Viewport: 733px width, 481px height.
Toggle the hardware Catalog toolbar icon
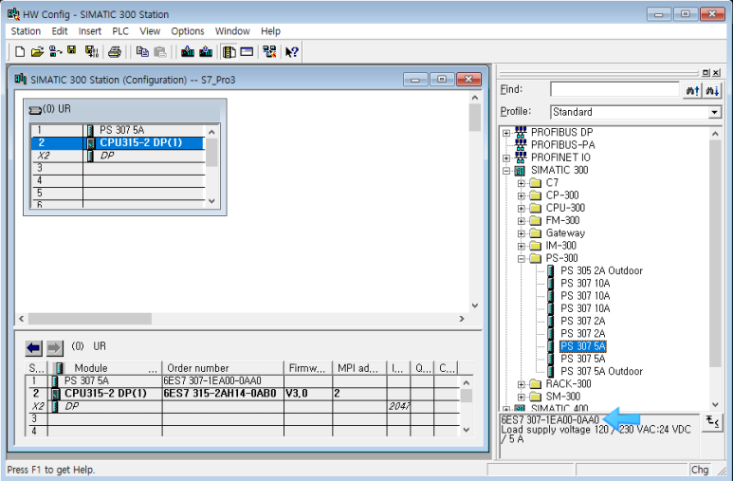[229, 51]
